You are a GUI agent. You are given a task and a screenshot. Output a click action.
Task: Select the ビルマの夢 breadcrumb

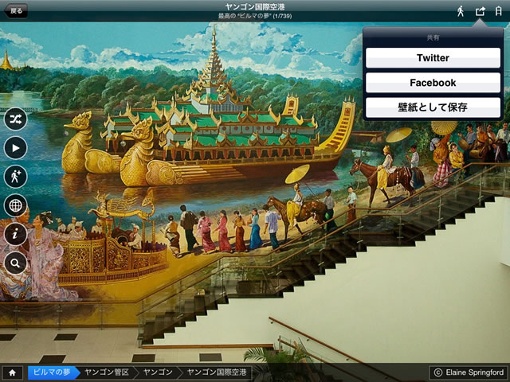pyautogui.click(x=53, y=372)
